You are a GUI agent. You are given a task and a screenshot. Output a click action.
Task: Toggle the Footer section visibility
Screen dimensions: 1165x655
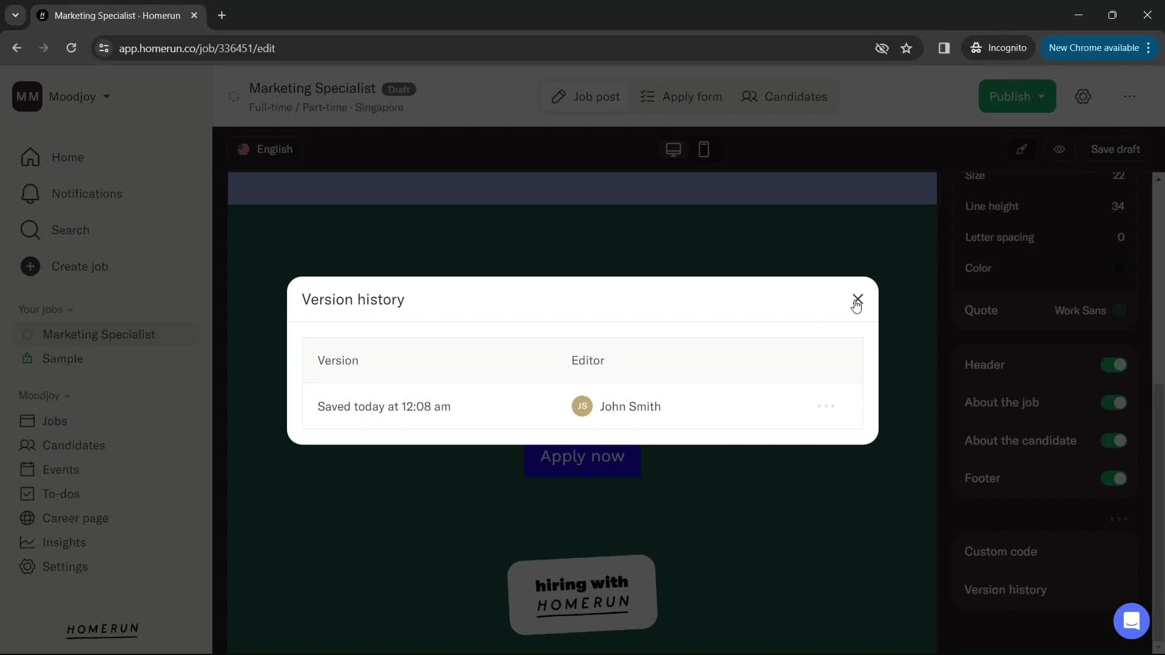click(x=1117, y=479)
